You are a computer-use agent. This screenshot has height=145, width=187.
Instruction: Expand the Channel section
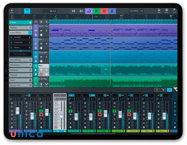pos(21,75)
